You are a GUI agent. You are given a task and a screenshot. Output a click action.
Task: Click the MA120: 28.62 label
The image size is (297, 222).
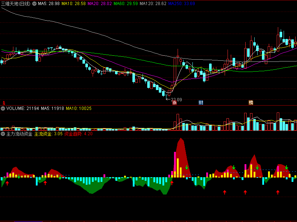click(153, 4)
